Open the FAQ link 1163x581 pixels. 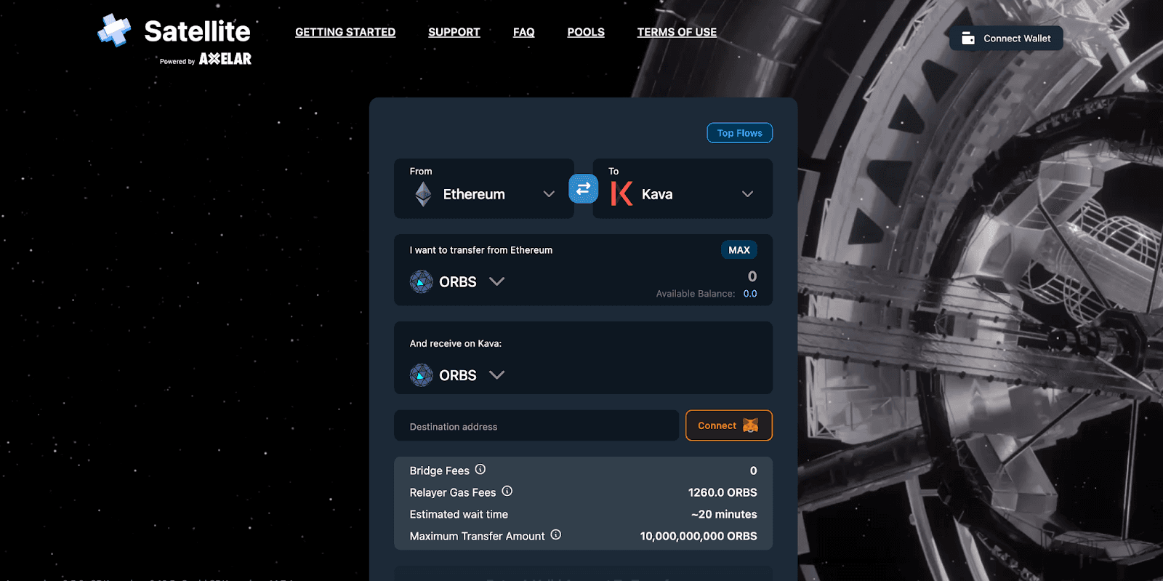[x=524, y=32]
